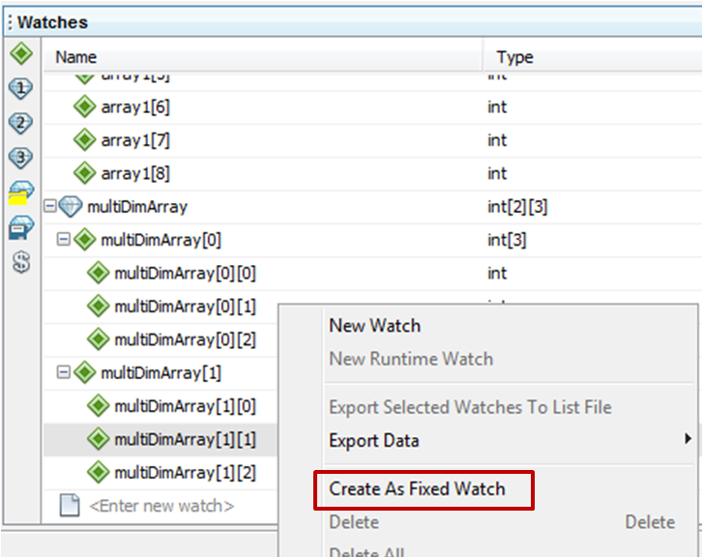Viewport: 703px width, 558px height.
Task: Open Export Data submenu arrow
Action: click(688, 439)
